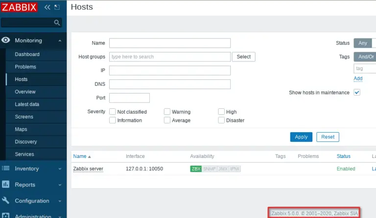Click the Inventory list icon
This screenshot has height=218, width=376.
coord(6,168)
